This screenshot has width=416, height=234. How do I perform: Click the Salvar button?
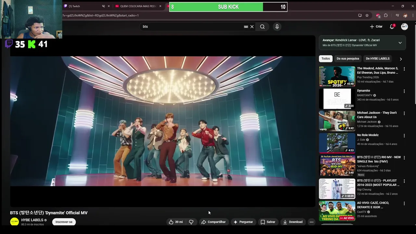[268, 222]
